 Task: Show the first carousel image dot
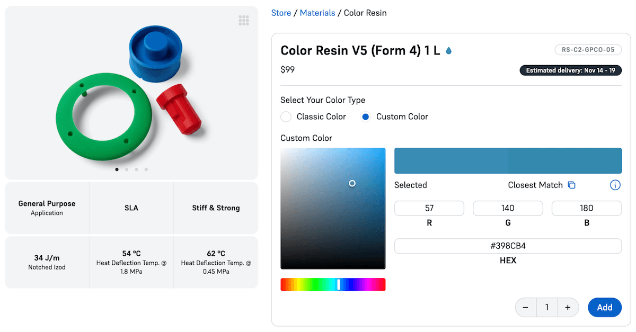(x=117, y=169)
